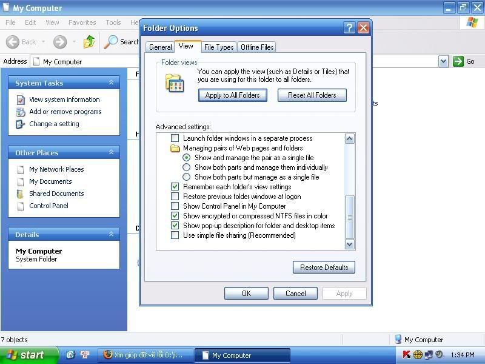485x364 pixels.
Task: Open the Tools menu
Action: point(113,22)
